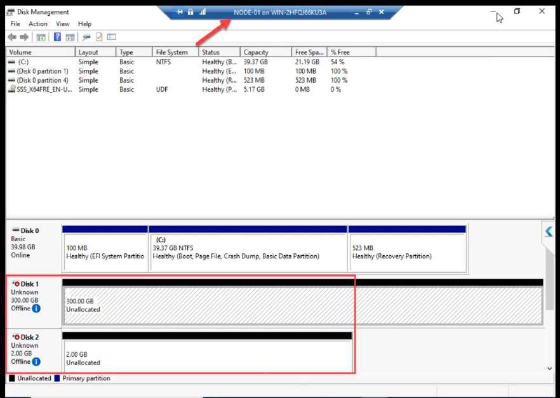The width and height of the screenshot is (560, 398).
Task: Open the View menu
Action: [x=62, y=24]
